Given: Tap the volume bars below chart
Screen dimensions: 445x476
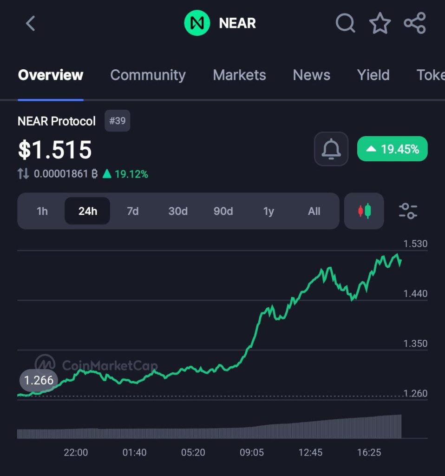Looking at the screenshot, I should pyautogui.click(x=209, y=427).
